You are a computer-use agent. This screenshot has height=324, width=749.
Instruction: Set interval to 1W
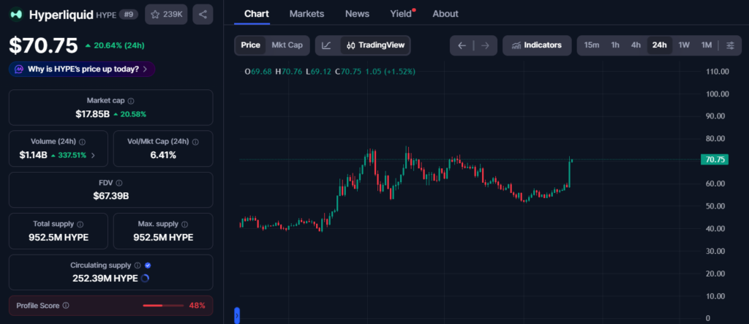[684, 45]
